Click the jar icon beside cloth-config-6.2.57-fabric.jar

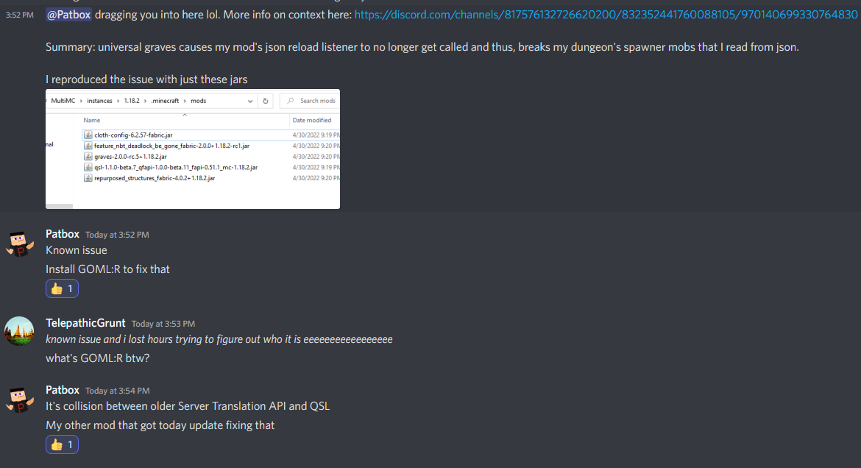point(88,134)
